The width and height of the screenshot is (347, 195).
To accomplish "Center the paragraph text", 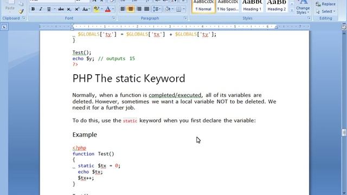I will [131, 9].
